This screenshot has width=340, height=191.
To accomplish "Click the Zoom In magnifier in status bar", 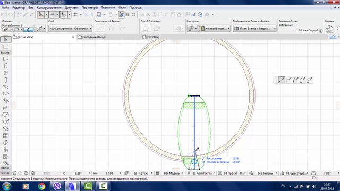I will pos(26,173).
